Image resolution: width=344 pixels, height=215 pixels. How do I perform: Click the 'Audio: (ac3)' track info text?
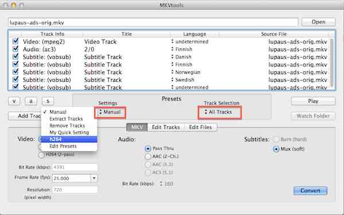(x=39, y=49)
